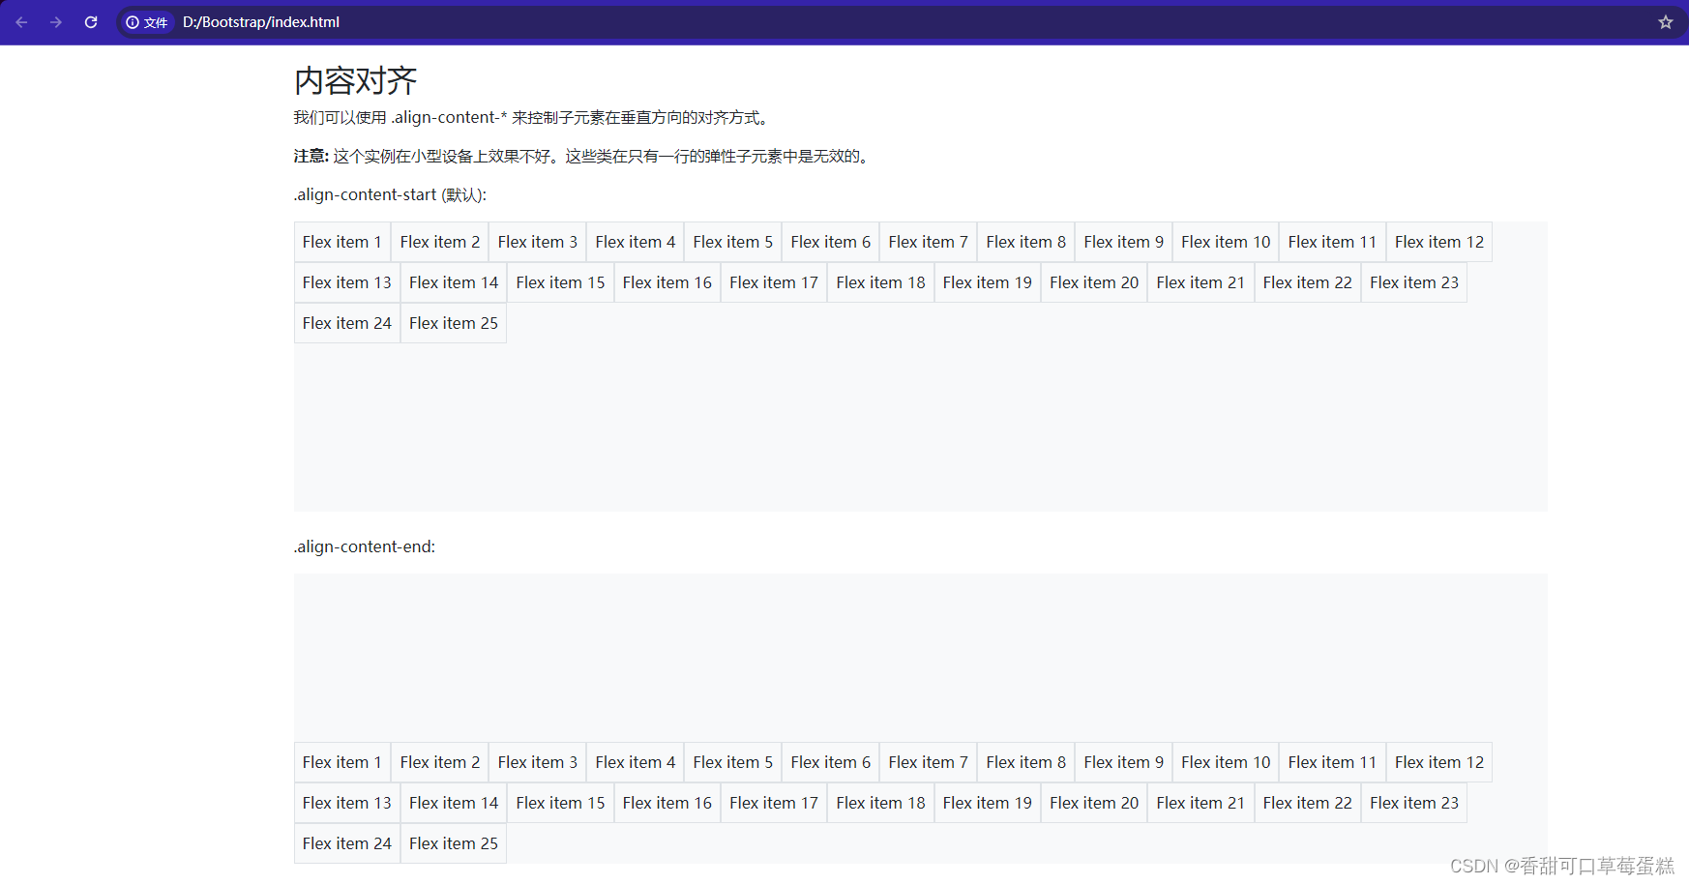Reload the page with the refresh icon
1689x885 pixels.
[x=91, y=22]
